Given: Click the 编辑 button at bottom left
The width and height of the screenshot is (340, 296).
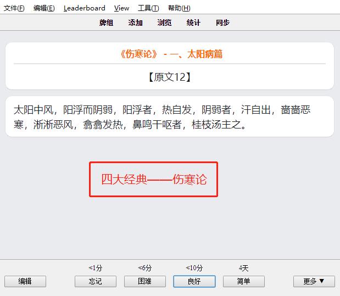Looking at the screenshot, I should pos(25,282).
